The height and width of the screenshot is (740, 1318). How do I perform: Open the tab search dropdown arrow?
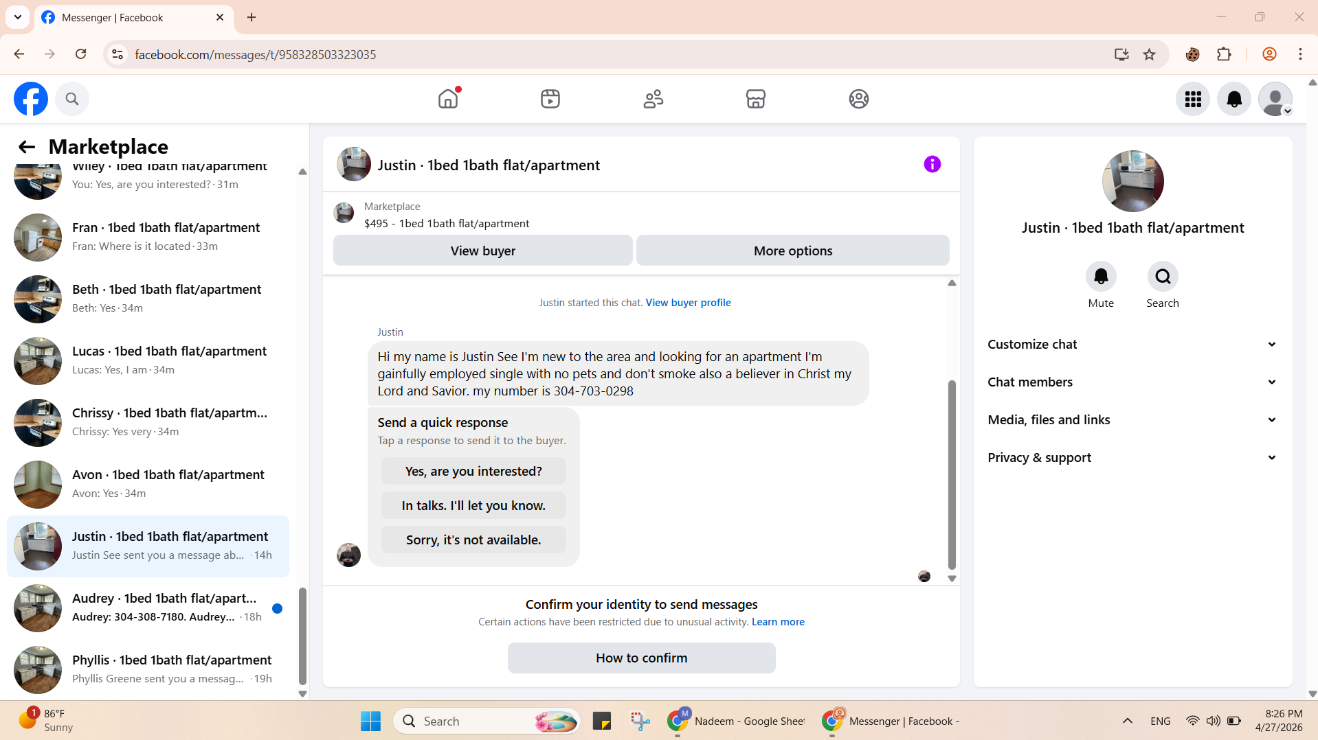[x=18, y=17]
